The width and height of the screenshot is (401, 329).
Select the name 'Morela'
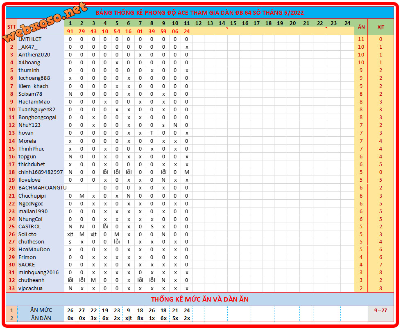pos(27,141)
